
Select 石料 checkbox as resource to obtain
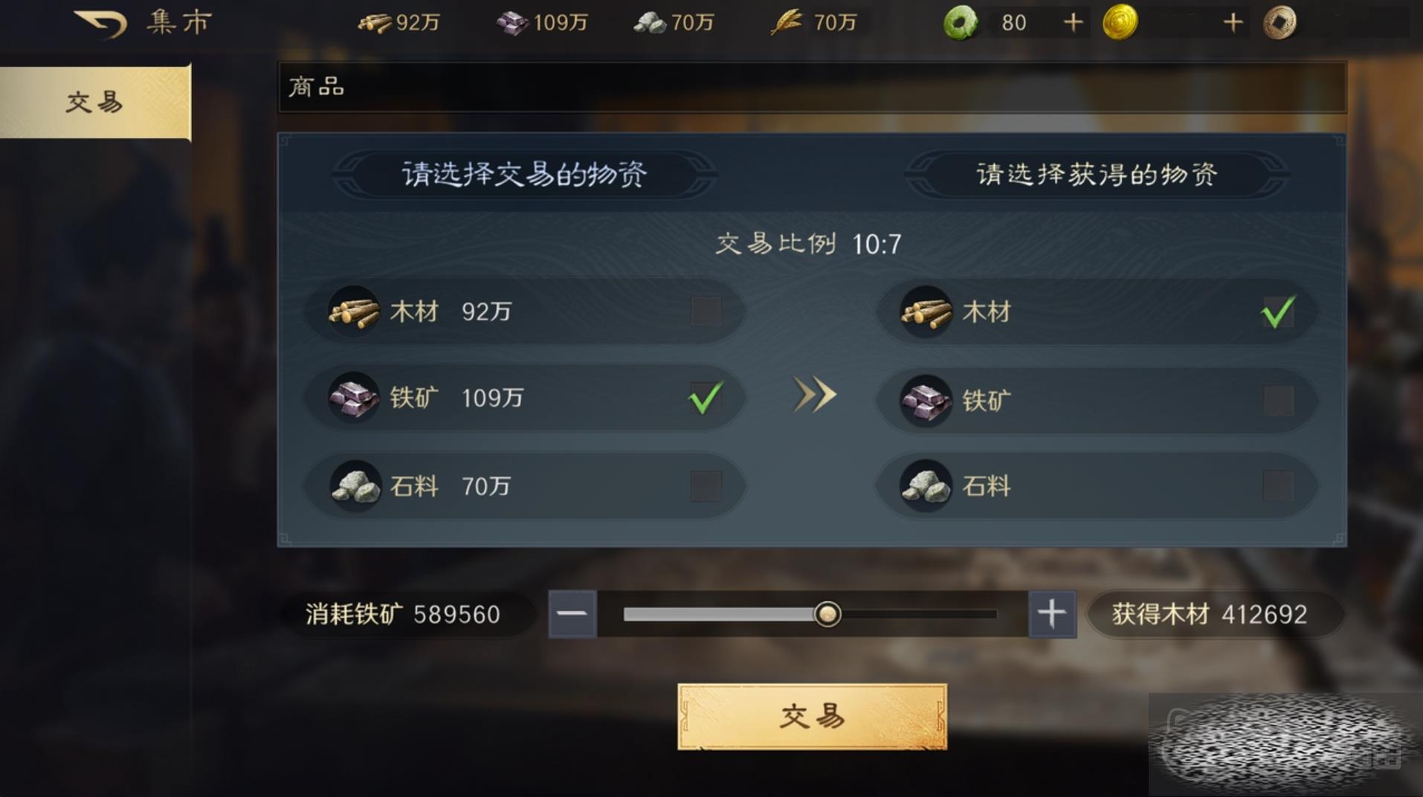click(1278, 485)
